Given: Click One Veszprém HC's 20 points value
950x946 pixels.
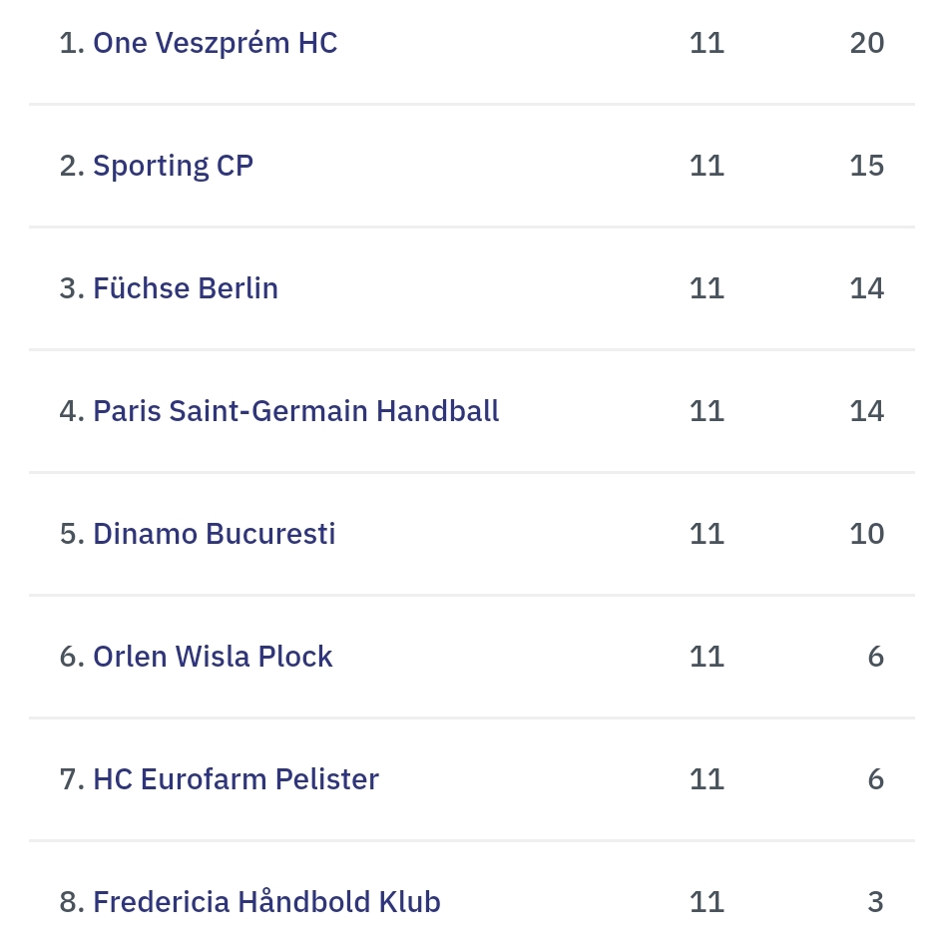Looking at the screenshot, I should pyautogui.click(x=866, y=43).
